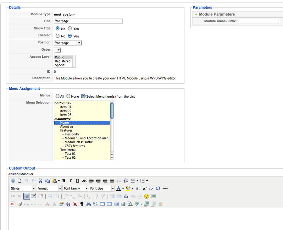Insert a bulleted list
The image size is (283, 230).
(x=133, y=181)
